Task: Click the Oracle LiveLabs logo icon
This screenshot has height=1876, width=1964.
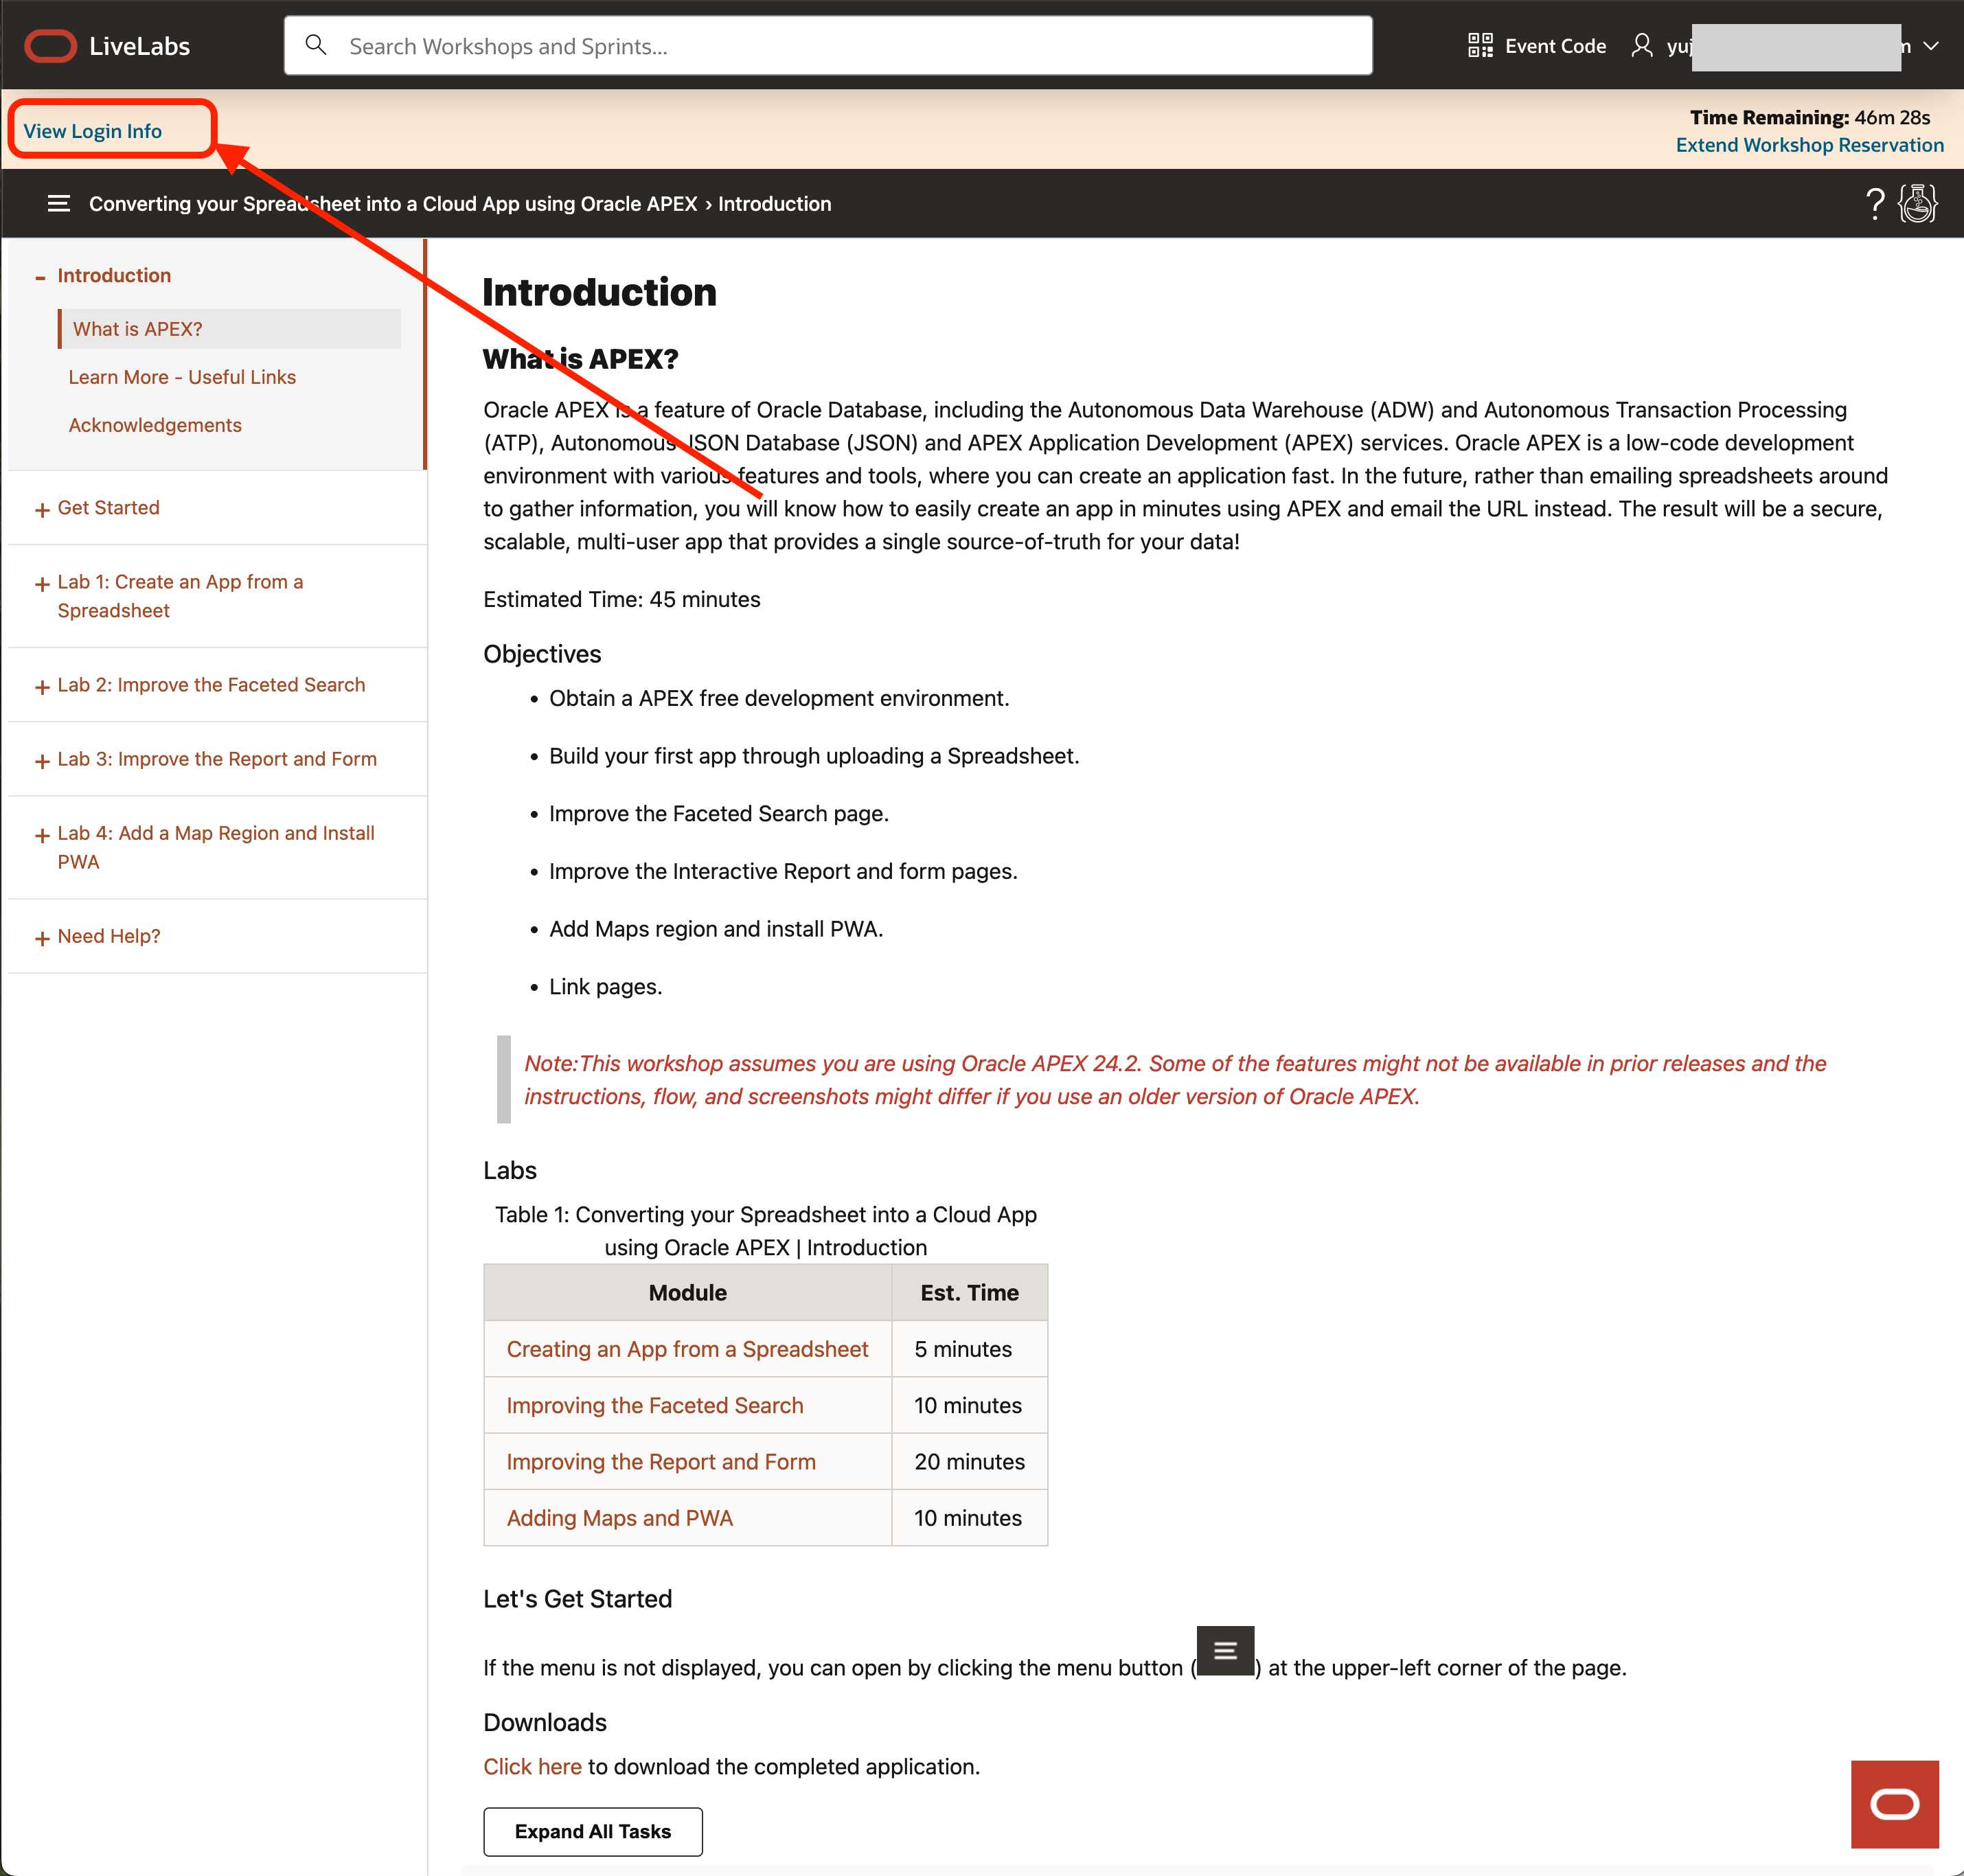Action: tap(50, 46)
